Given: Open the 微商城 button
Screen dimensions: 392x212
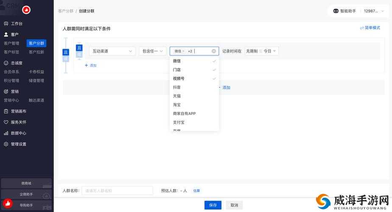Looking at the screenshot, I should [x=26, y=183].
